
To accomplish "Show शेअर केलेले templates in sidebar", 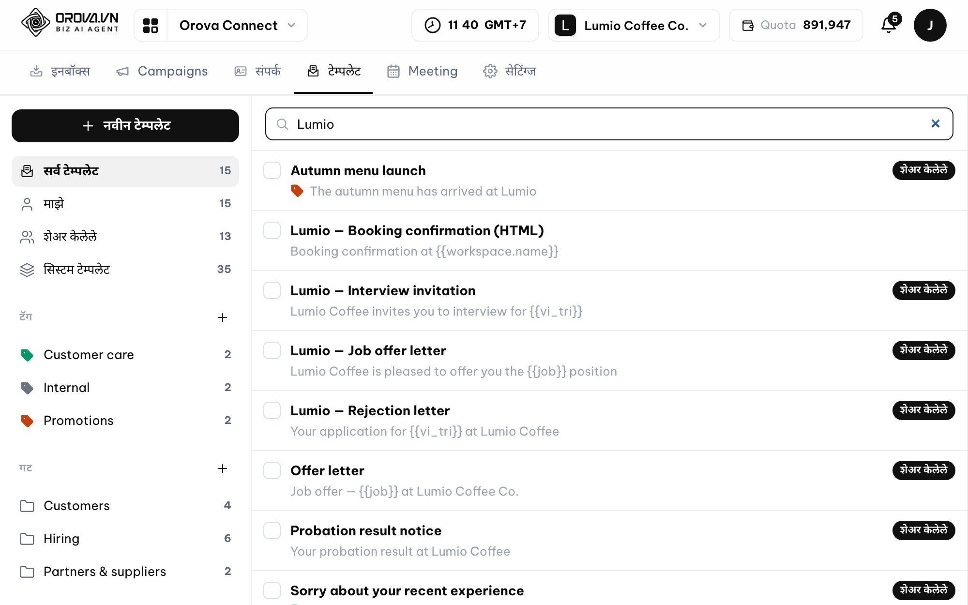I will 125,237.
